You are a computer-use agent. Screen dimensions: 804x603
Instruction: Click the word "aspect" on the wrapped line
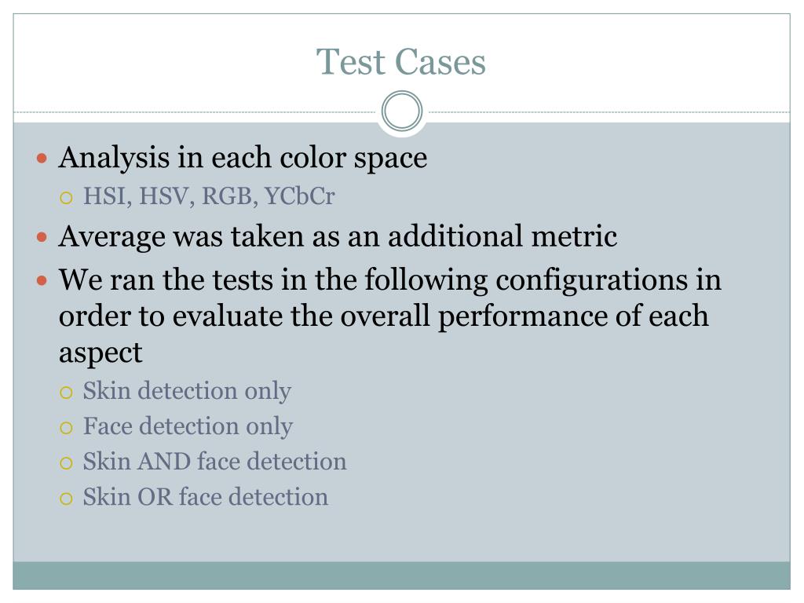click(100, 354)
